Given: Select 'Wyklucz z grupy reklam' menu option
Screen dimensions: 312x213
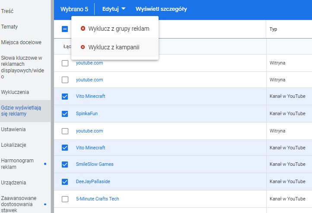Looking at the screenshot, I should [115, 29].
